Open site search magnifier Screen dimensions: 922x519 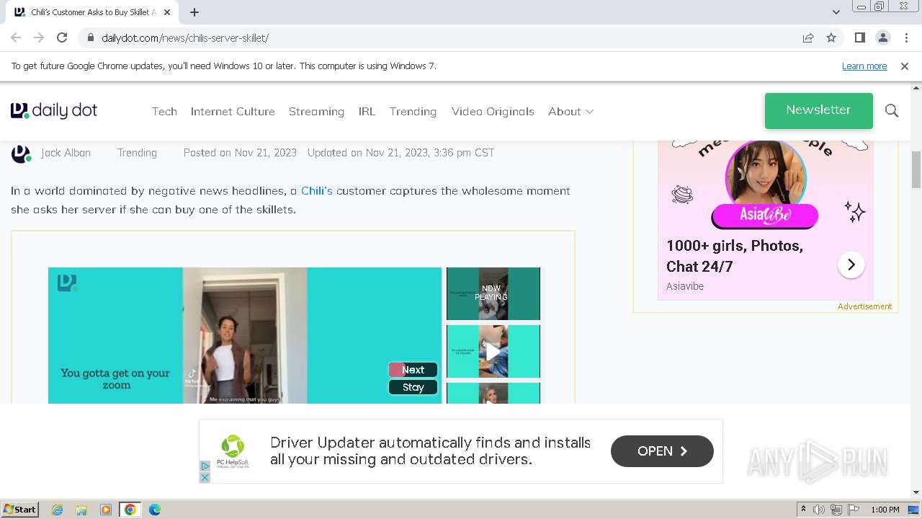coord(892,110)
